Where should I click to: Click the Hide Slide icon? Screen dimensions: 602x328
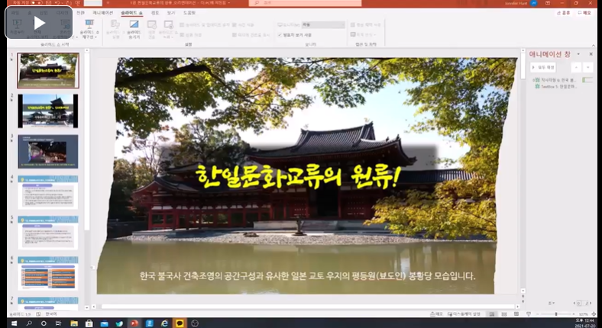click(134, 29)
